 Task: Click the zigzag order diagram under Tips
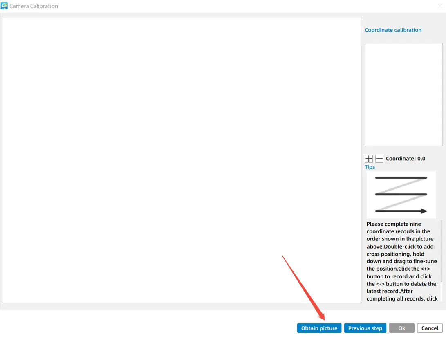click(x=401, y=195)
